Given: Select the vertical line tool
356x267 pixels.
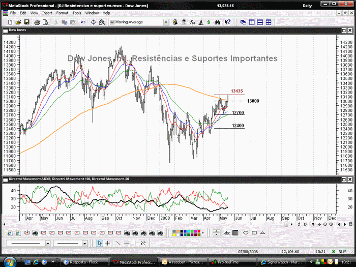Looking at the screenshot, I should pyautogui.click(x=135, y=244).
